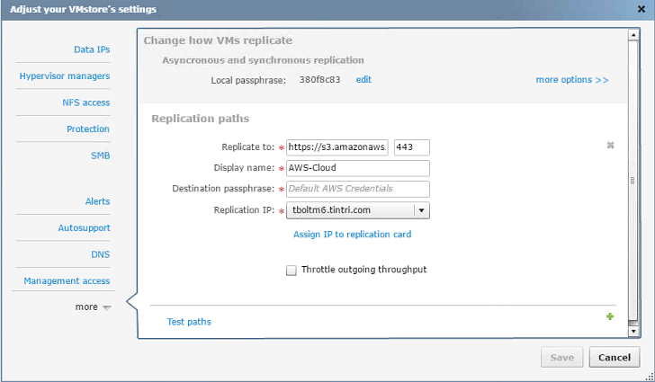Click the Display name field
This screenshot has width=655, height=382.
tap(358, 168)
